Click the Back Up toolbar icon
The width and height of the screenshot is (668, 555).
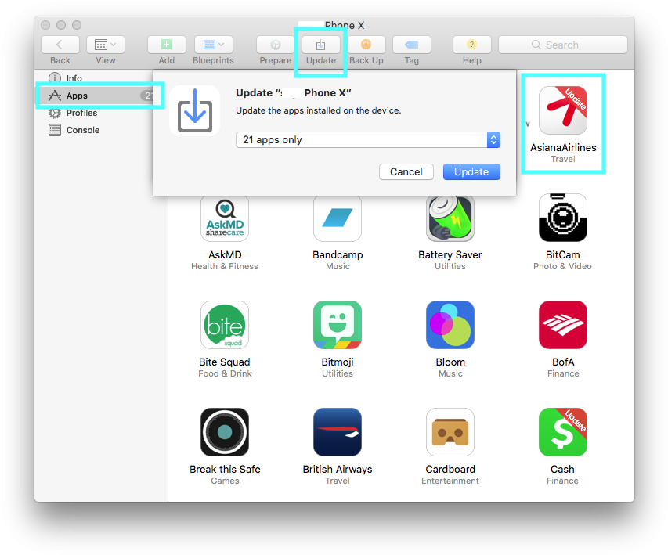tap(366, 45)
